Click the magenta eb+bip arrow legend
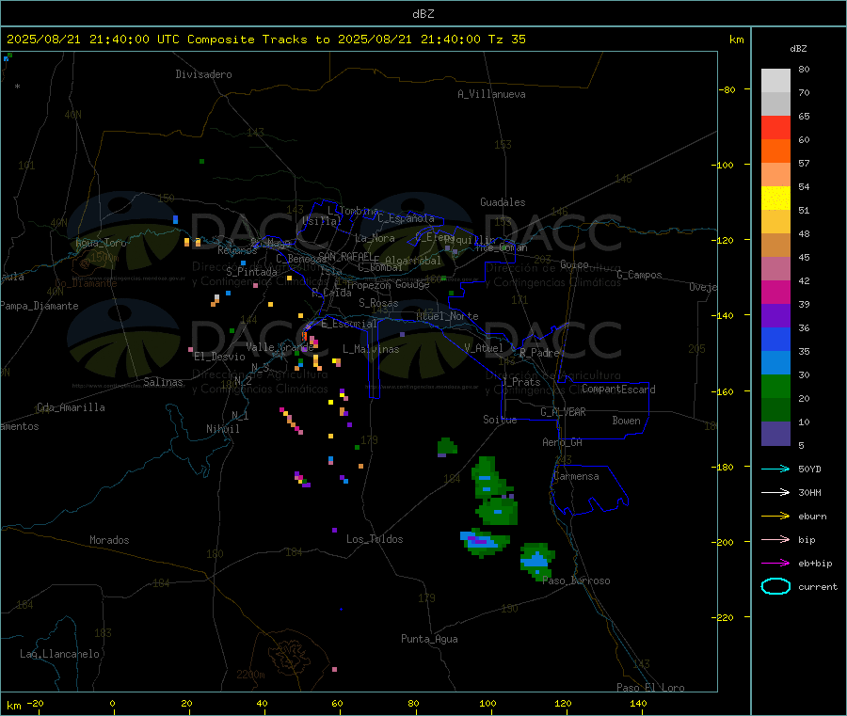 tap(775, 563)
